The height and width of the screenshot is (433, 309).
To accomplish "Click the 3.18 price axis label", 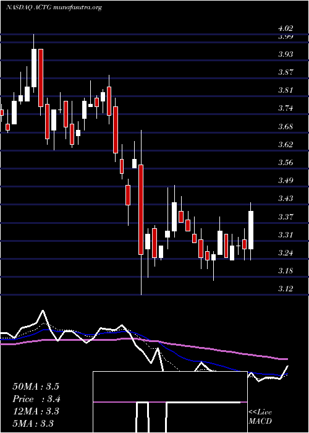I will click(286, 271).
